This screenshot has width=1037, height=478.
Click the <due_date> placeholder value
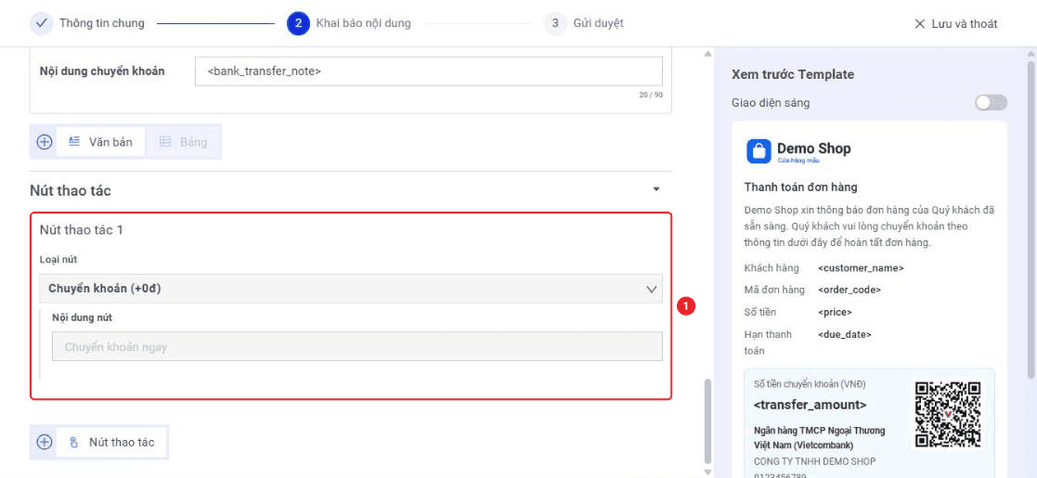845,334
